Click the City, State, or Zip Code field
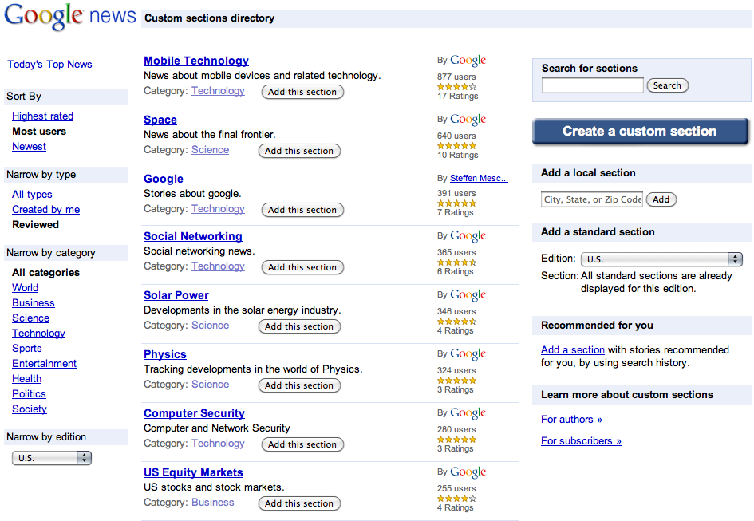This screenshot has width=754, height=521. click(x=590, y=199)
